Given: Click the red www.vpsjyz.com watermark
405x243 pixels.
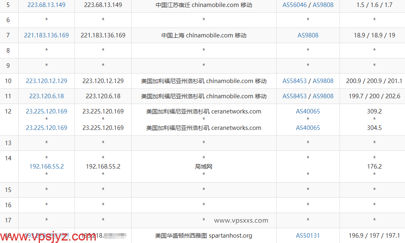Looking at the screenshot, I should pos(47,236).
